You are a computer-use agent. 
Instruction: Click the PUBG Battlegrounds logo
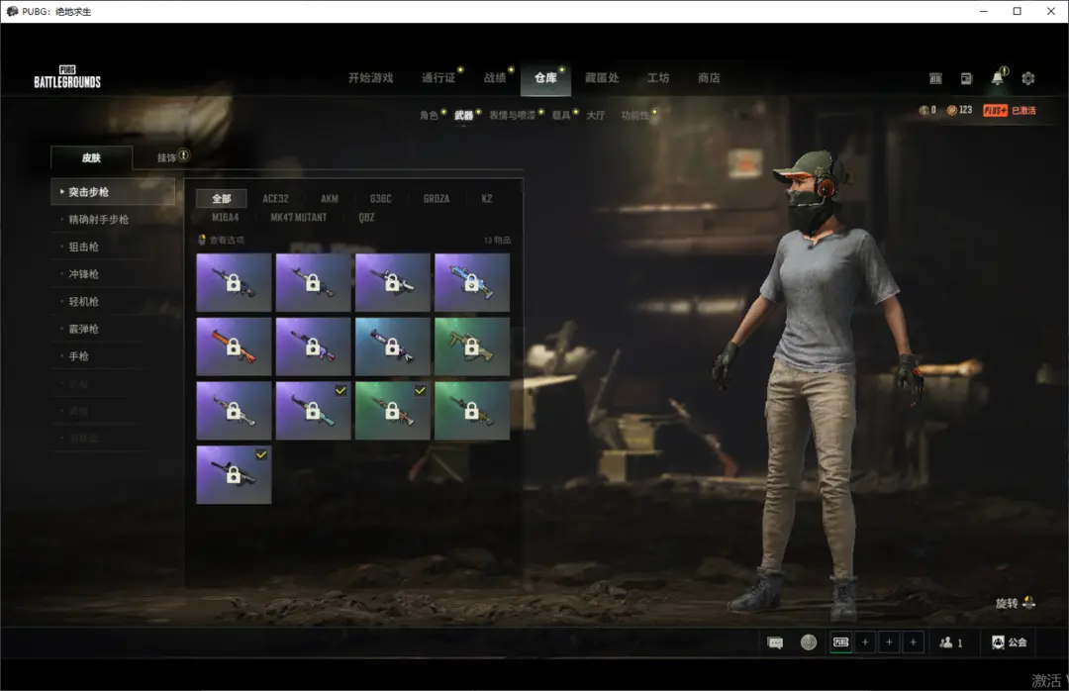[x=67, y=77]
